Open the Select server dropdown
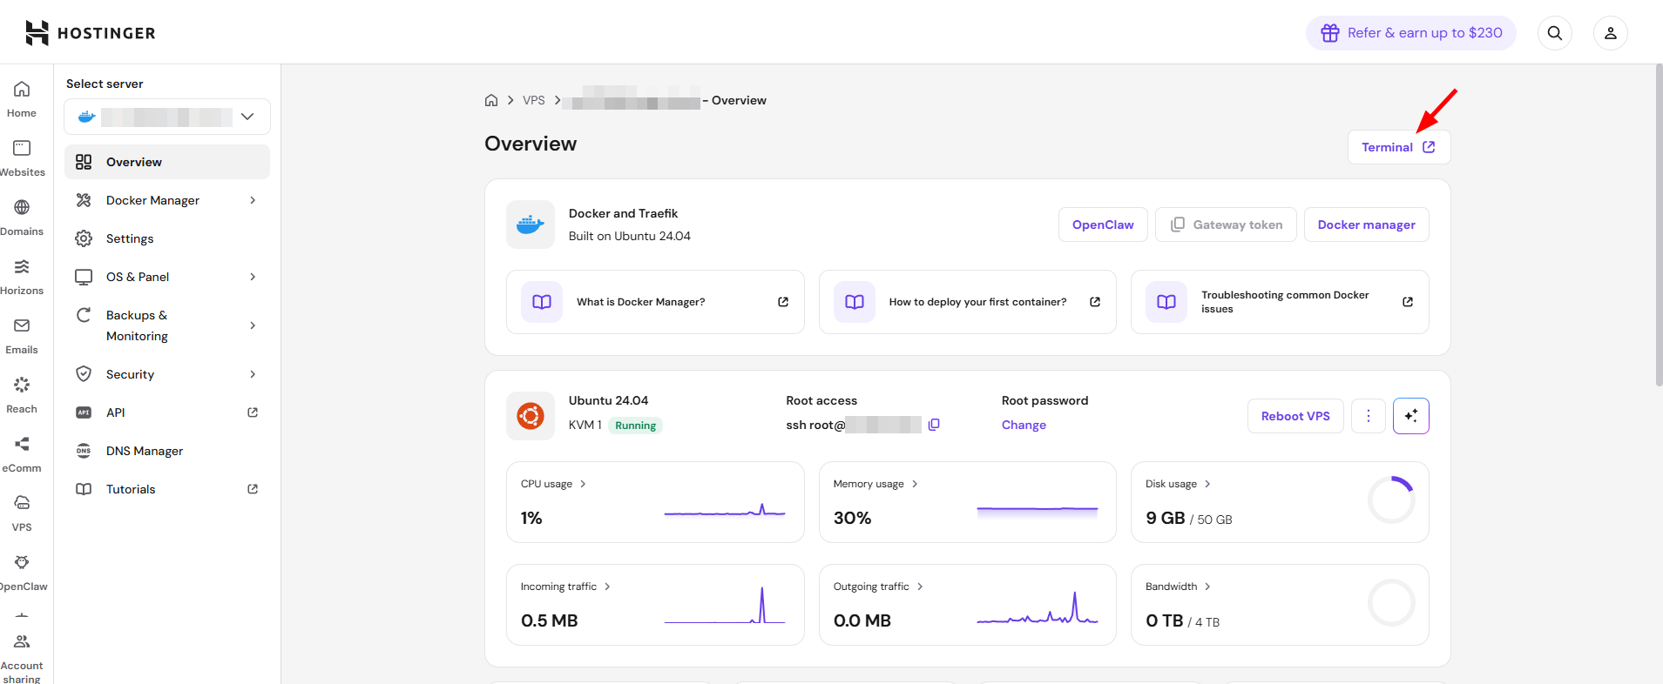This screenshot has height=684, width=1663. [x=167, y=117]
